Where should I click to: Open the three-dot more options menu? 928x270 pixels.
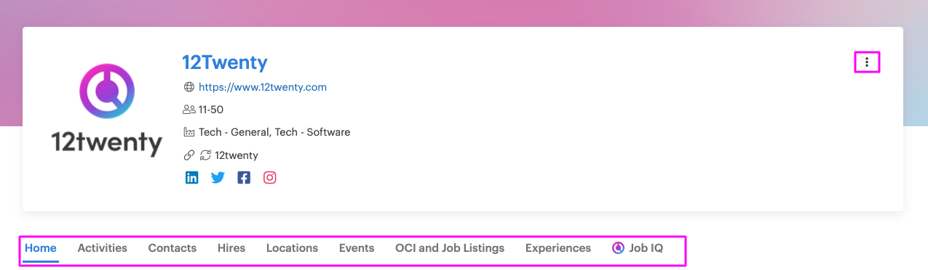point(867,62)
